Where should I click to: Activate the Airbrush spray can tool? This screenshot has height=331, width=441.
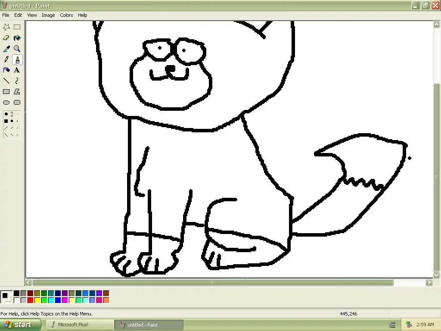click(x=6, y=70)
